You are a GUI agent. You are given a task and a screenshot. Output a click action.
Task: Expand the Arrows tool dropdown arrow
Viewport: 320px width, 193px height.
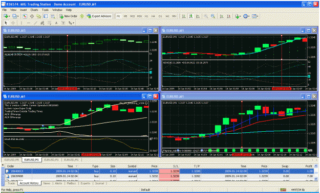(x=73, y=23)
